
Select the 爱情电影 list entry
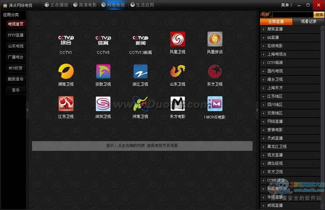290,130
